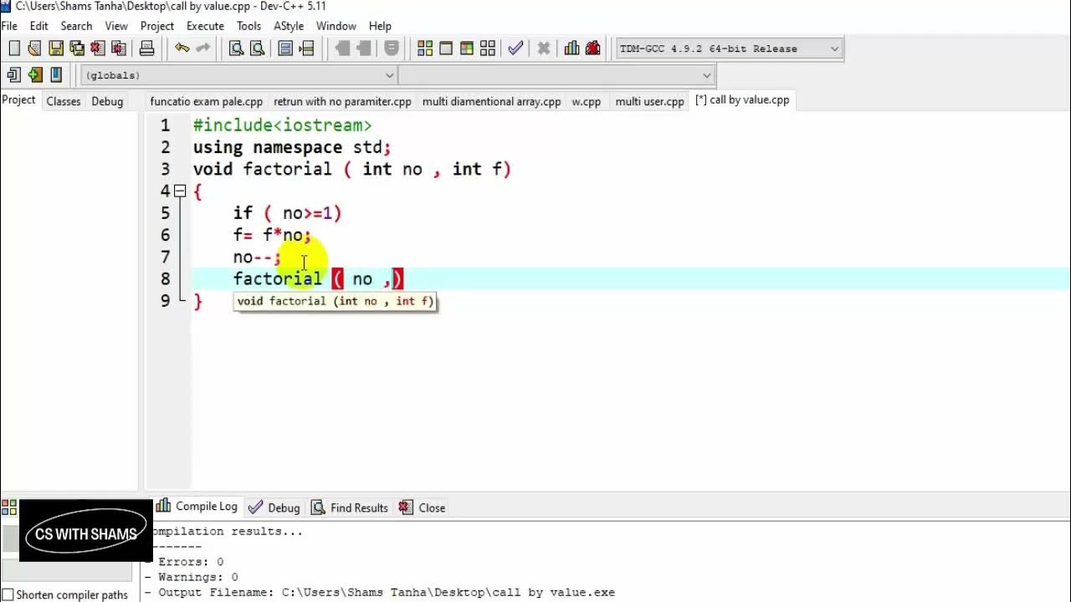The width and height of the screenshot is (1071, 602).
Task: Open the Search menu
Action: point(76,26)
